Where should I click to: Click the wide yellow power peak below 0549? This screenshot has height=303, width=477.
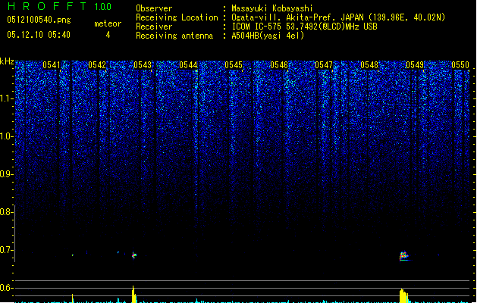(403, 295)
